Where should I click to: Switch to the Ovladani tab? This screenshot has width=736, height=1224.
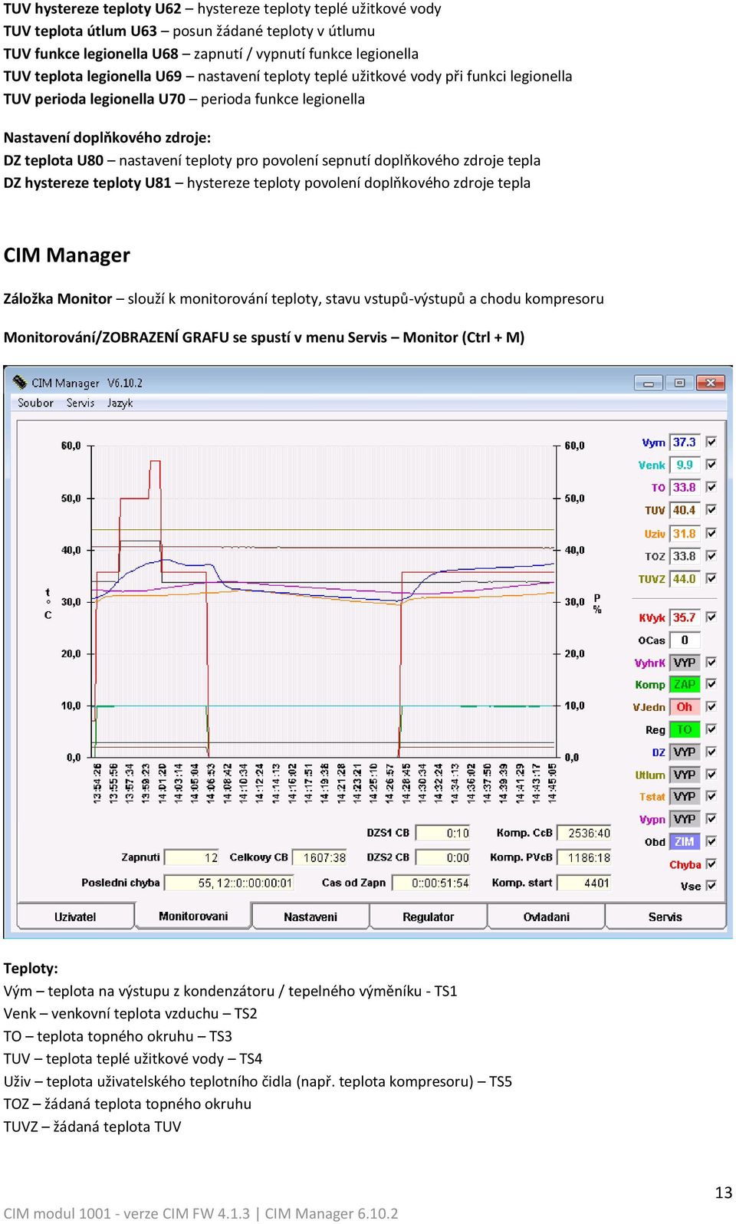547,916
